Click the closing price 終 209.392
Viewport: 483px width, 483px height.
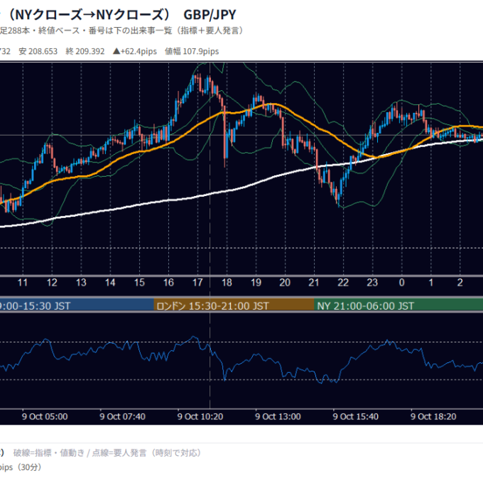(x=85, y=51)
